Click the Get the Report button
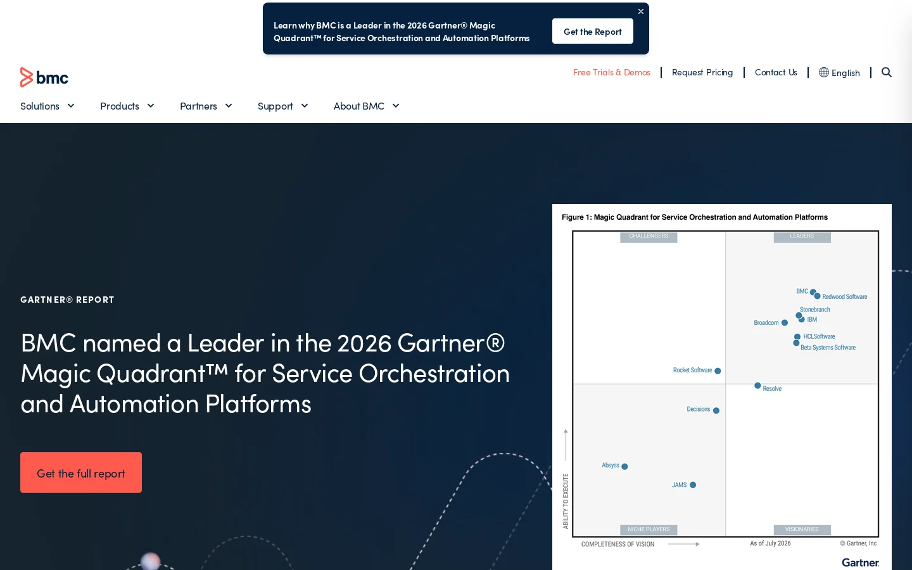Viewport: 912px width, 570px height. point(593,31)
